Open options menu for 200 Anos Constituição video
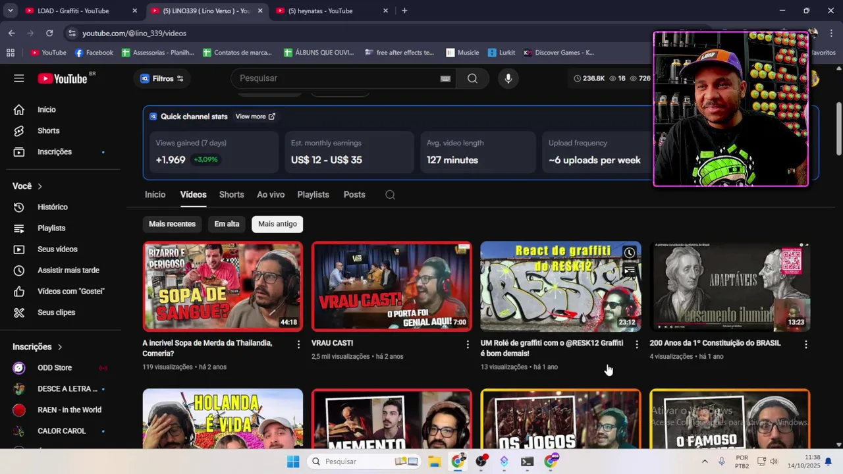Viewport: 843px width, 474px height. (805, 344)
